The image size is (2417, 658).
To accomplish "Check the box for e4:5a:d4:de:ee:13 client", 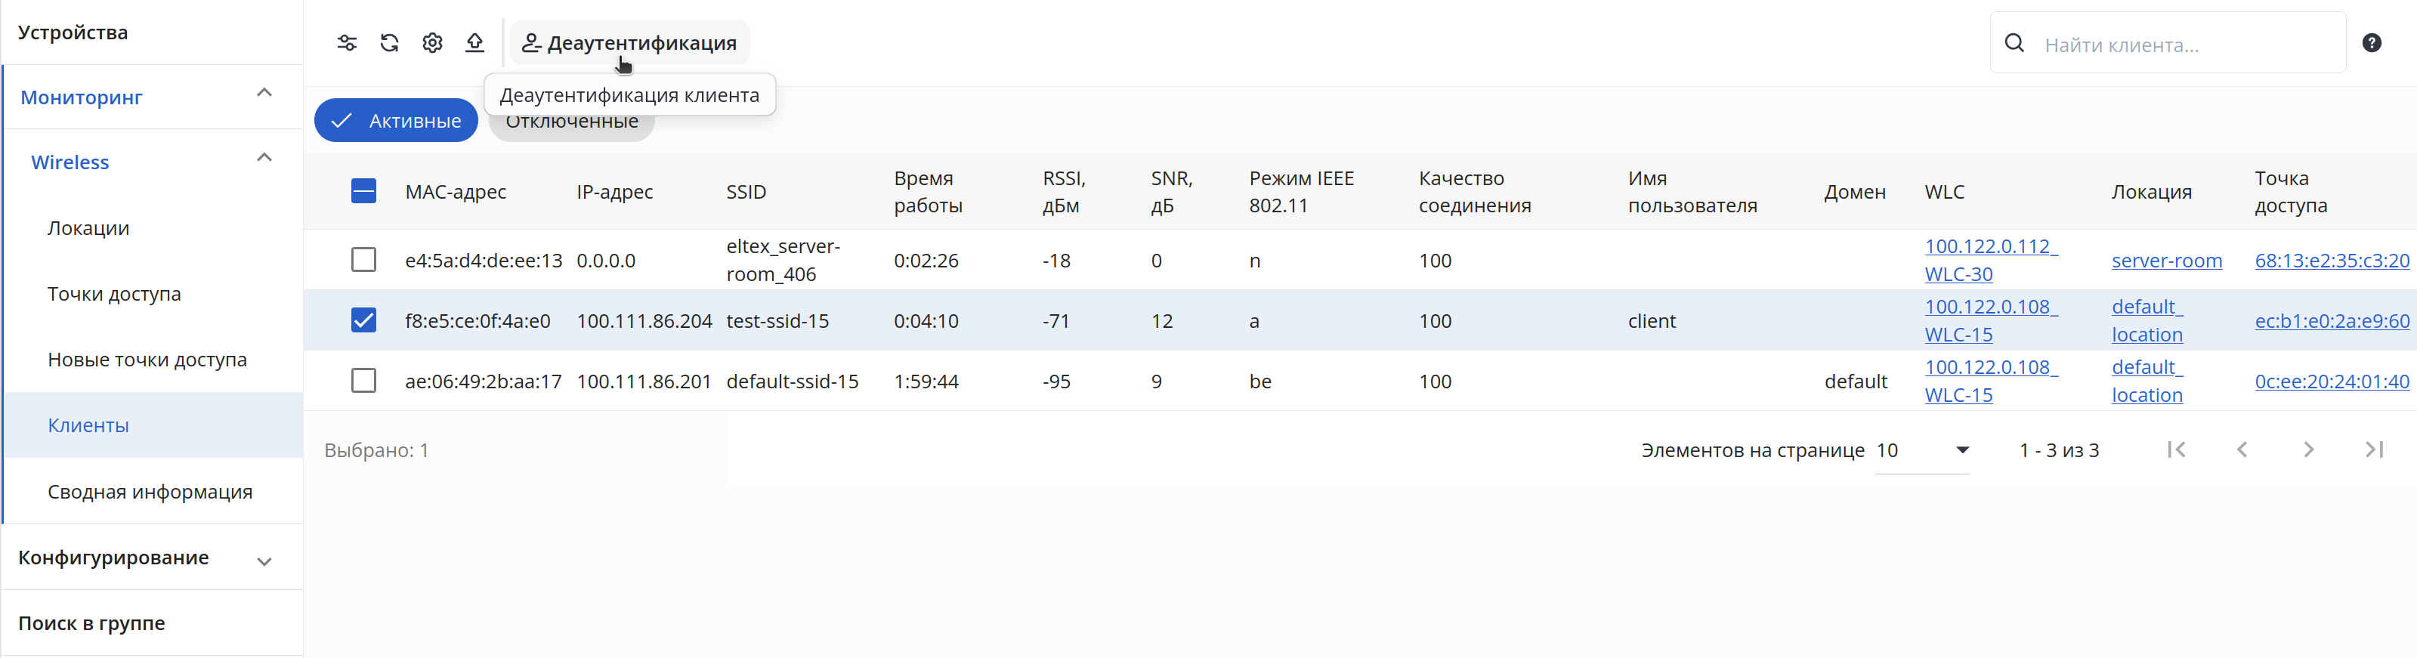I will 364,260.
